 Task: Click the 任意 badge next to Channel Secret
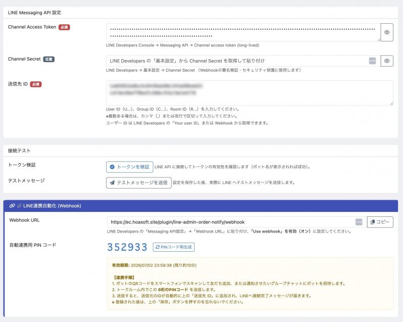click(x=48, y=59)
